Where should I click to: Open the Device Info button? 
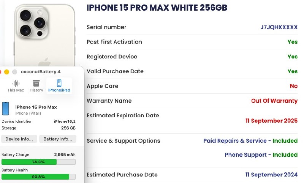[19, 139]
